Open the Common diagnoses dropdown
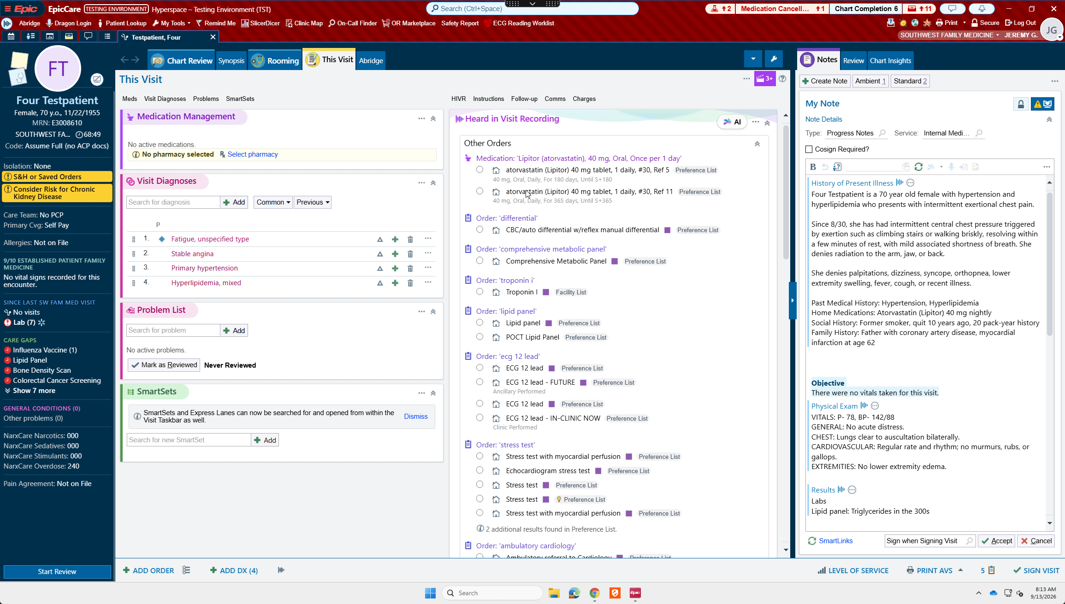Screen dimensions: 1065x604 click(x=273, y=202)
